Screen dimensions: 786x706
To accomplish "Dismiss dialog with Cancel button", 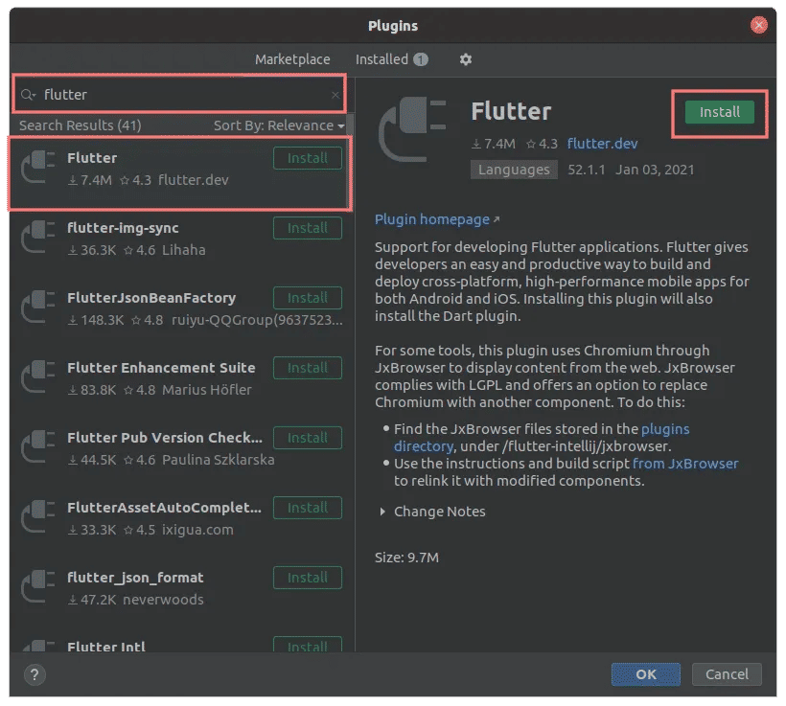I will 727,674.
